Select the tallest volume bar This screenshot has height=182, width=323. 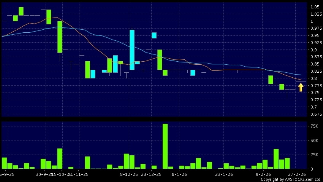coord(165,146)
